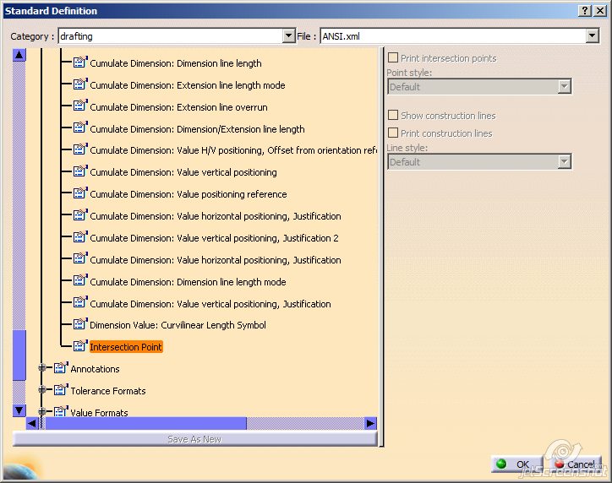The image size is (612, 483).
Task: Select Cumulate Dimension: Dimension line length
Action: (x=176, y=63)
